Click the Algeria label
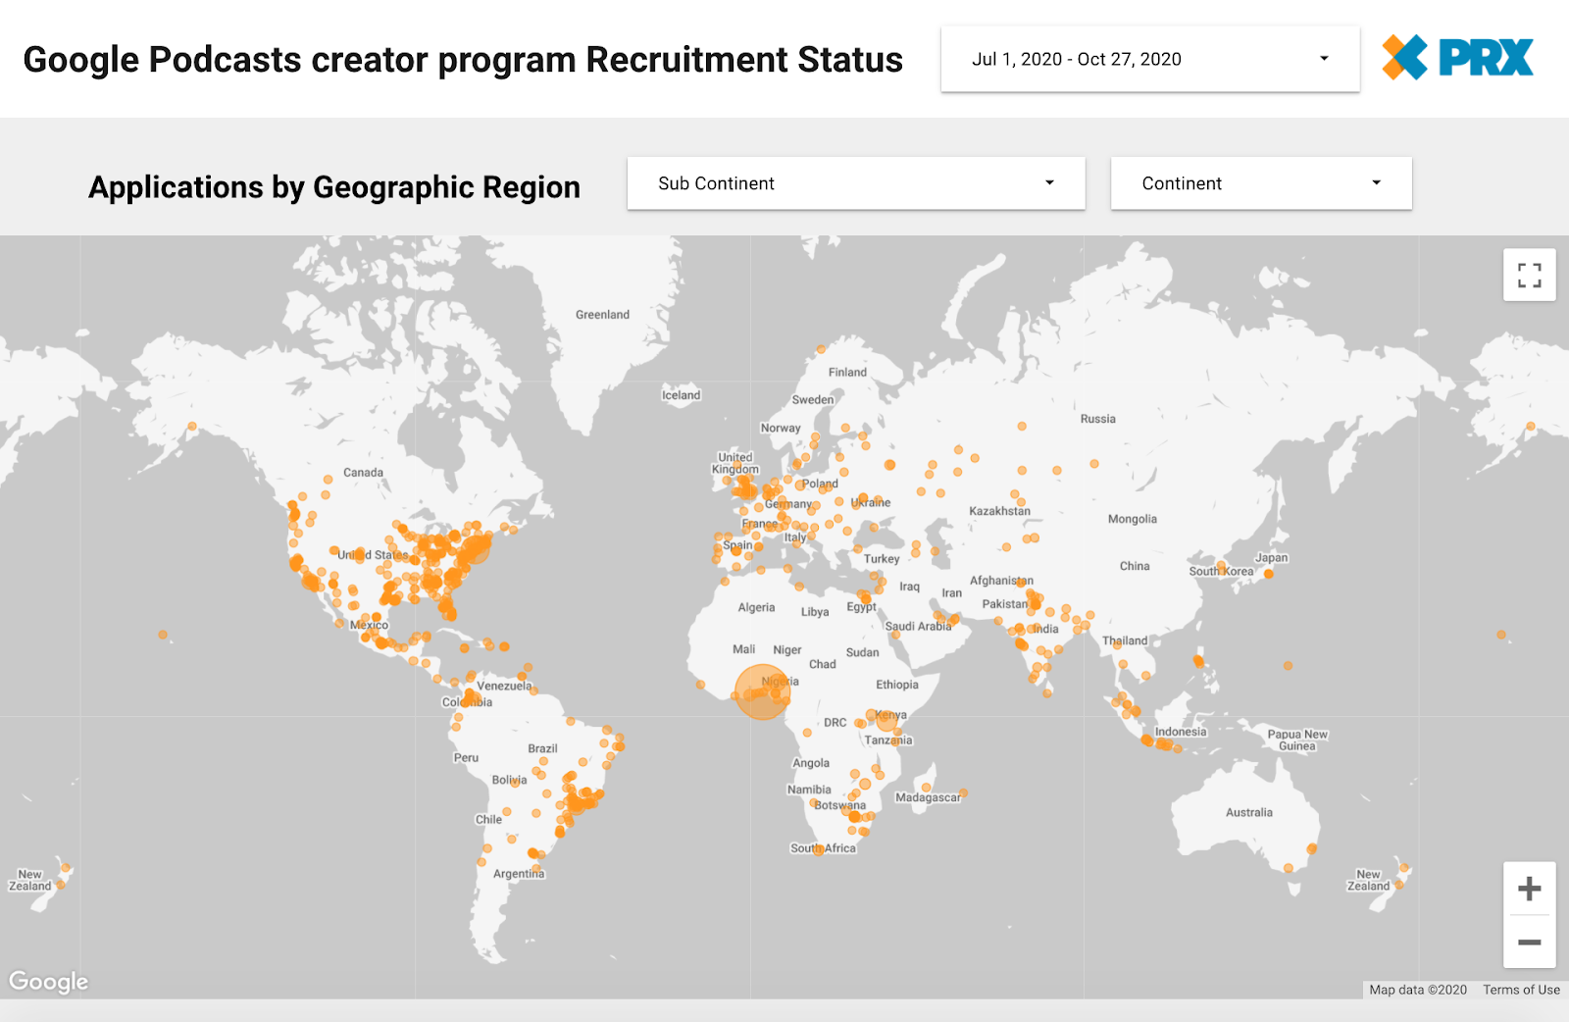1569x1022 pixels. (756, 608)
